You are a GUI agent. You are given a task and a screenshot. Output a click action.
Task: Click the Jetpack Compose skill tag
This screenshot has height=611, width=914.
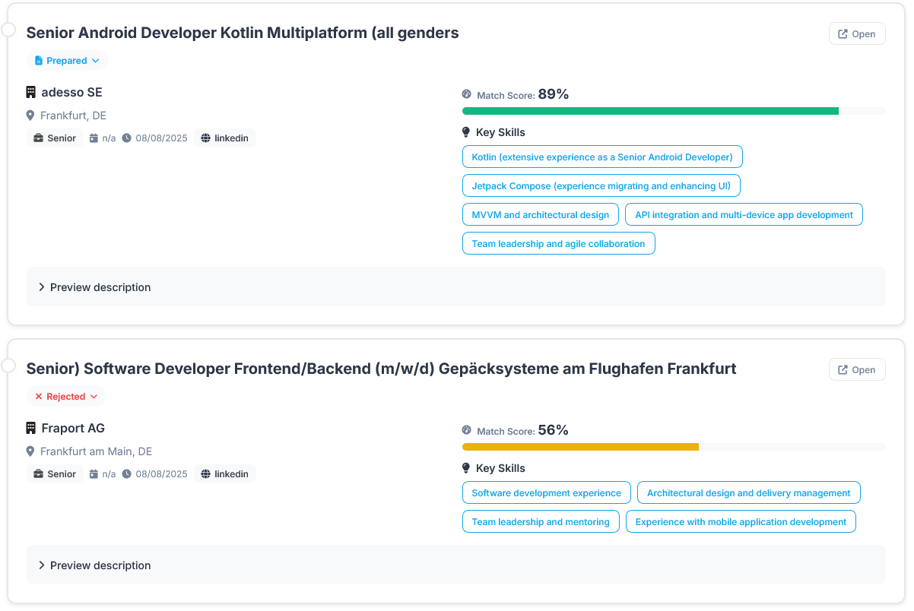click(x=601, y=186)
